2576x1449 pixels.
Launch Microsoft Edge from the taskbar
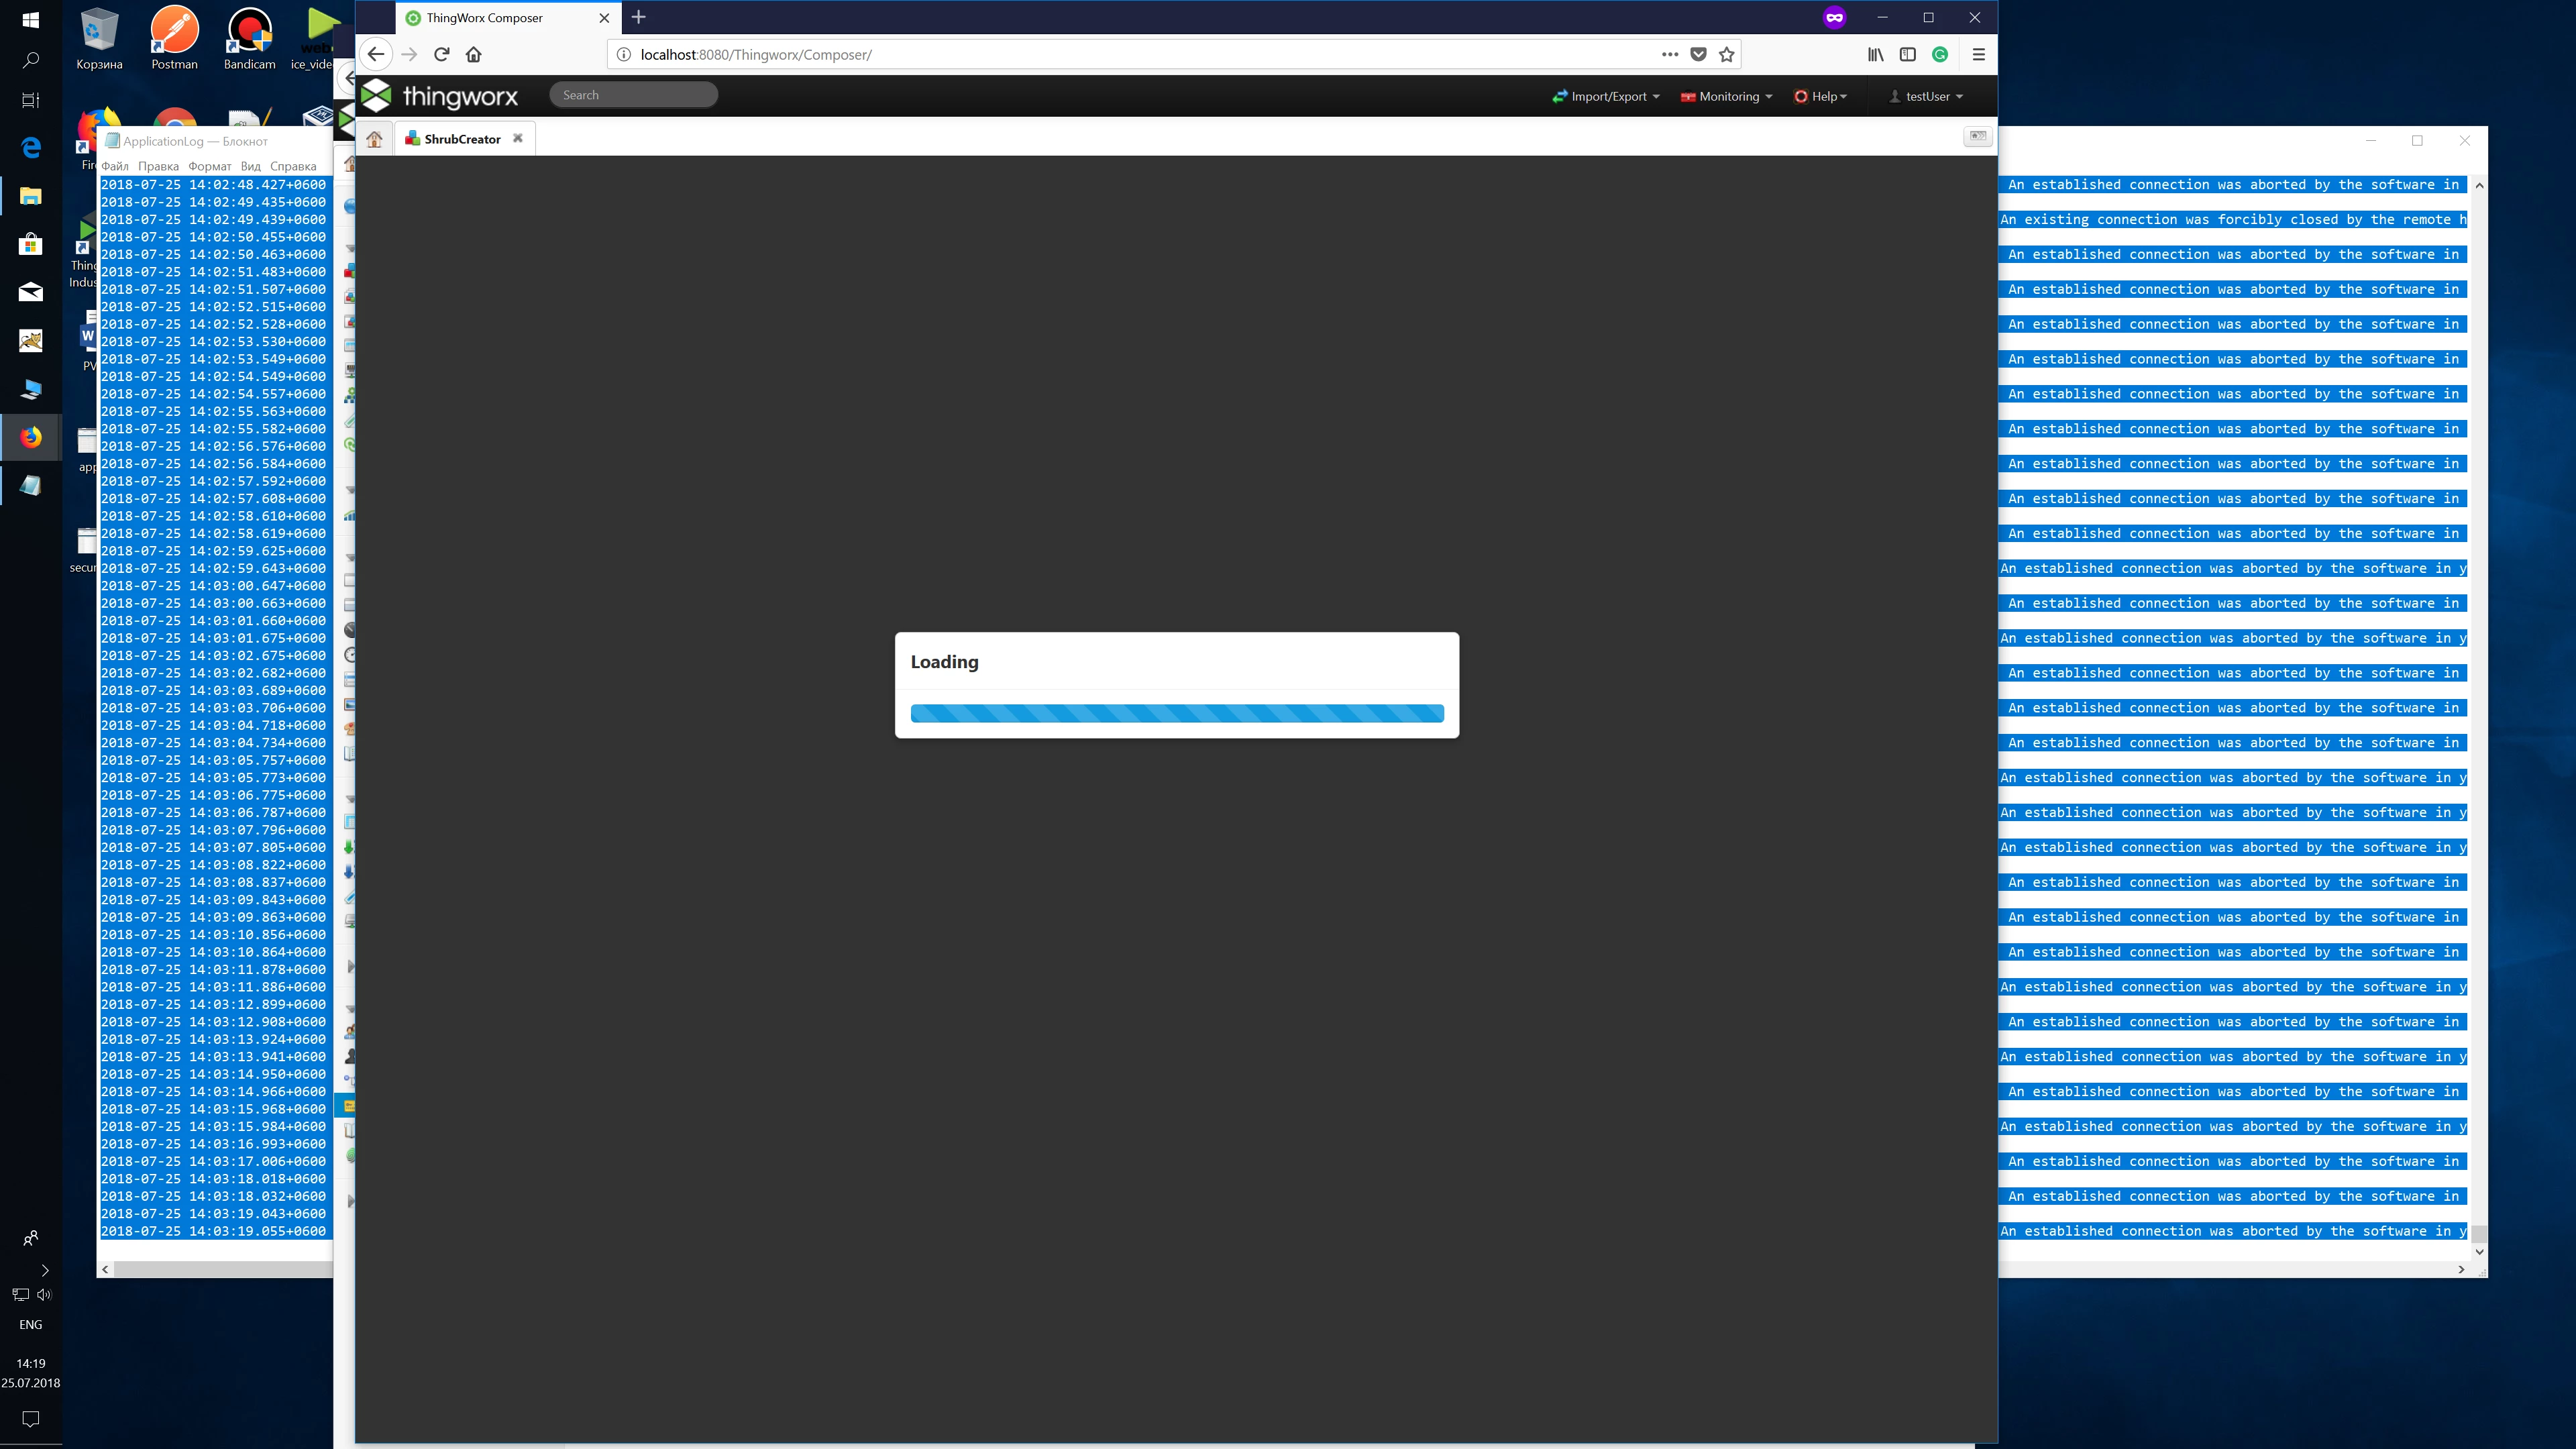coord(31,148)
